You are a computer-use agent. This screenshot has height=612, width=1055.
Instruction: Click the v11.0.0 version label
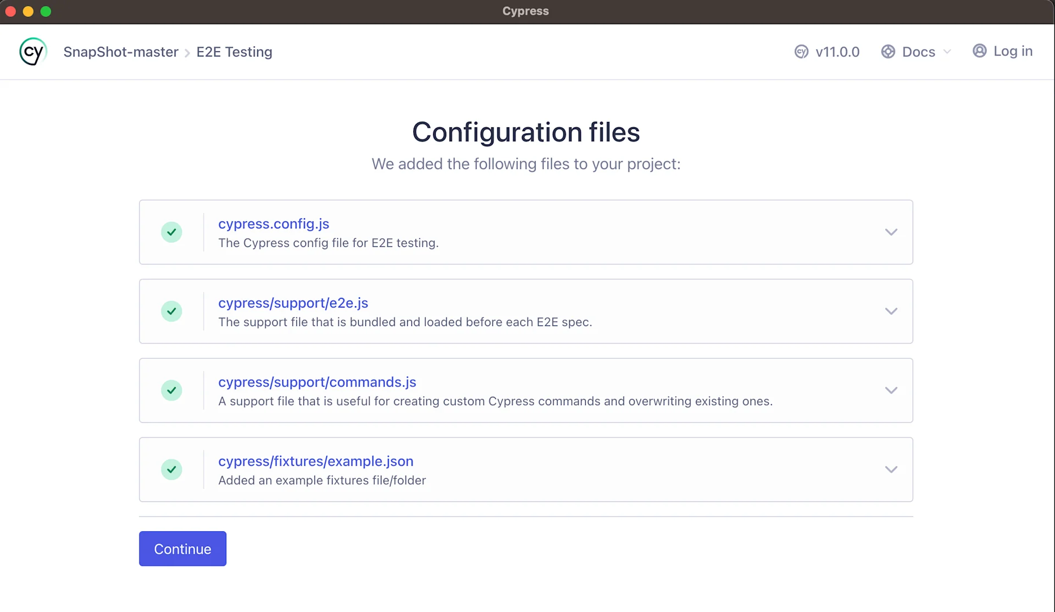(837, 51)
